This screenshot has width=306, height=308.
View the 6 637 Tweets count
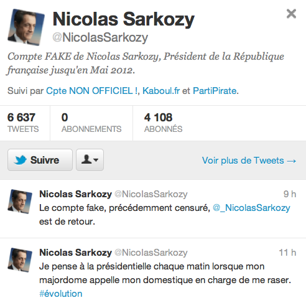click(23, 123)
